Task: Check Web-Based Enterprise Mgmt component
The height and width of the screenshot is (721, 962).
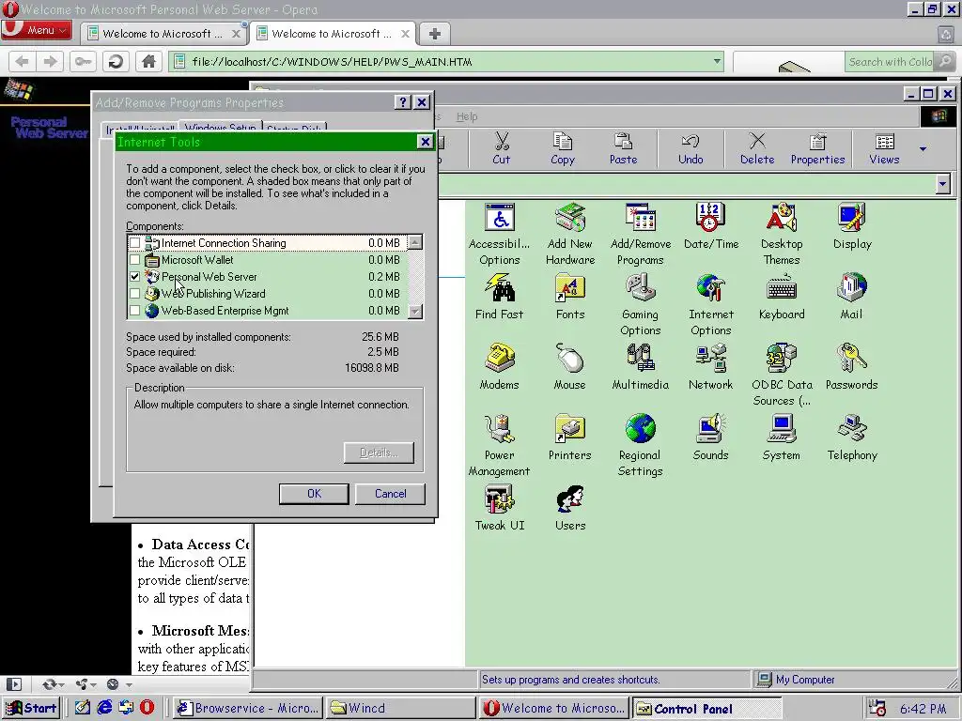Action: pos(134,311)
